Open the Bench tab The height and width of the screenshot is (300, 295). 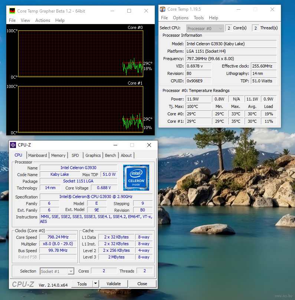coord(111,155)
